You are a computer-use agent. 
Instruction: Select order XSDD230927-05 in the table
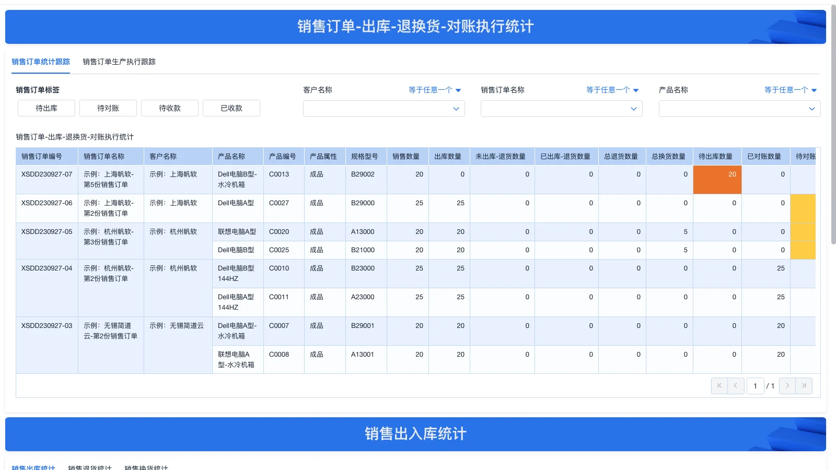click(46, 231)
